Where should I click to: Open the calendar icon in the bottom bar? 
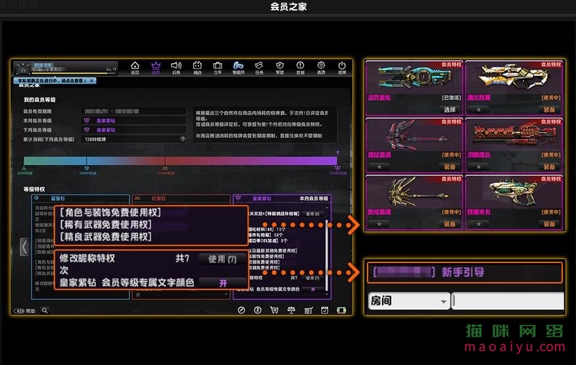325,310
